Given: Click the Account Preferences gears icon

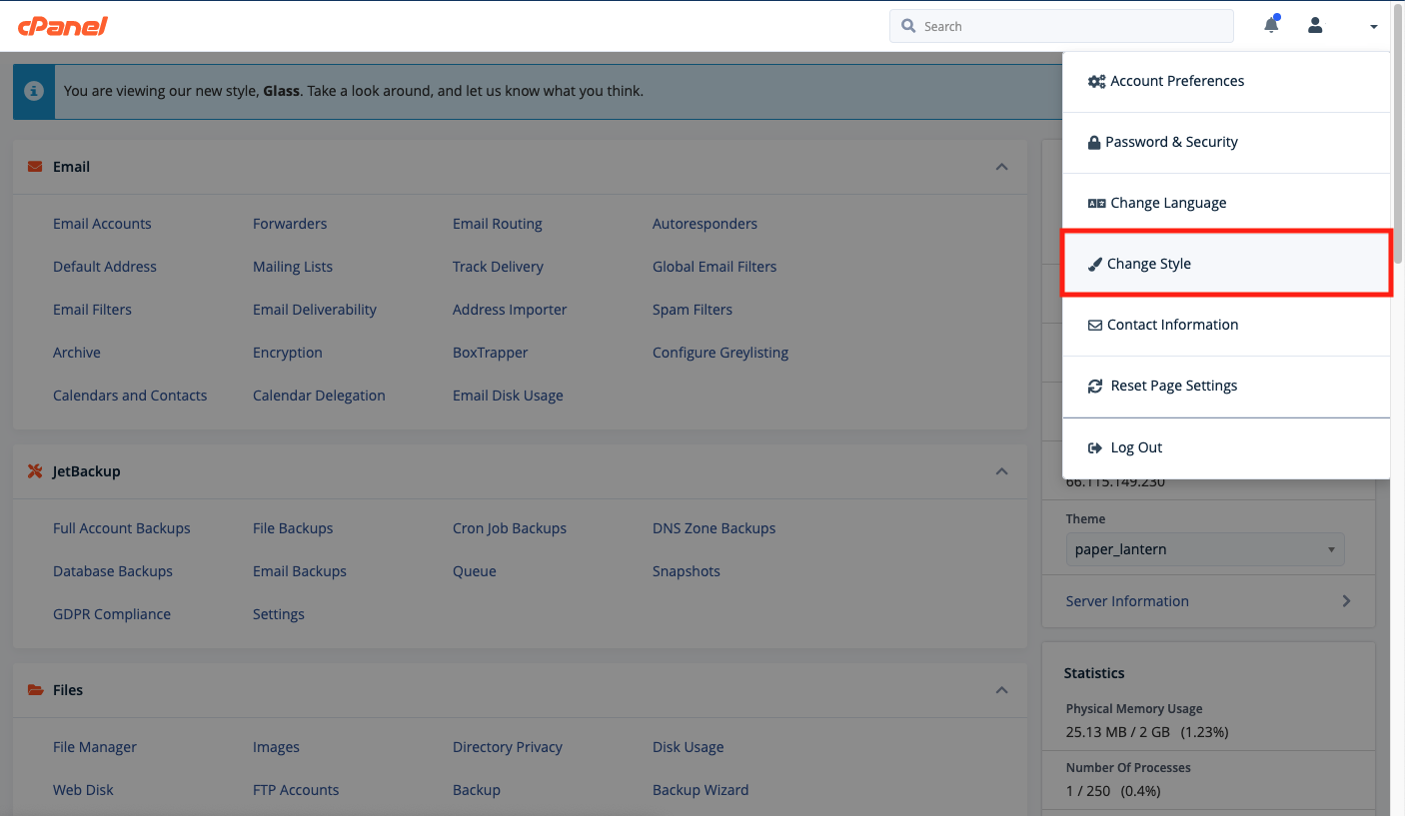Looking at the screenshot, I should click(1096, 82).
